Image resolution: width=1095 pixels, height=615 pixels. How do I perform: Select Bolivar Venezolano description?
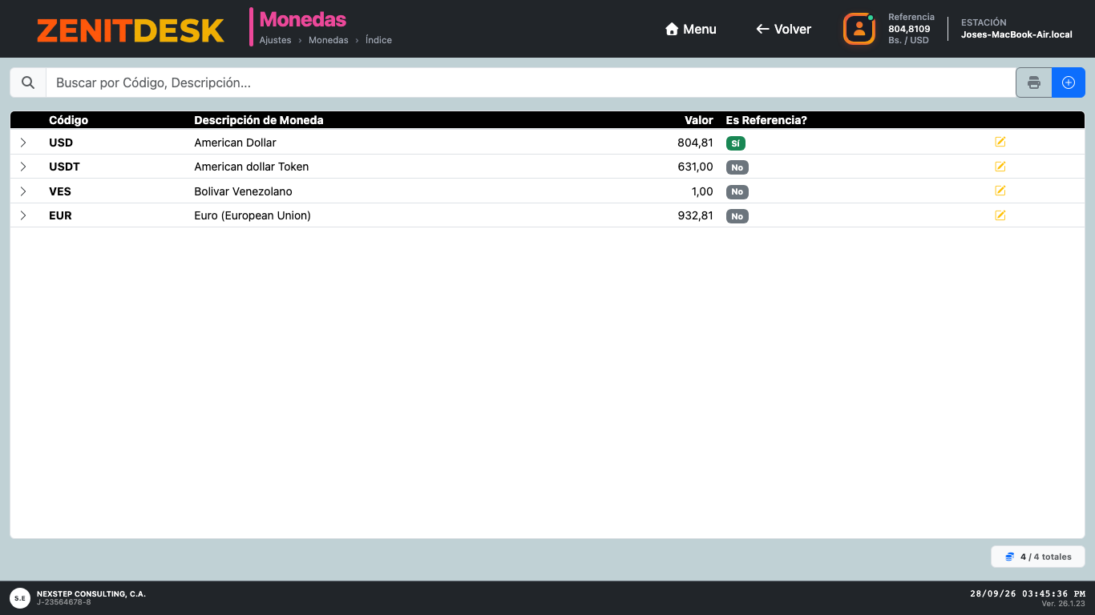(244, 191)
